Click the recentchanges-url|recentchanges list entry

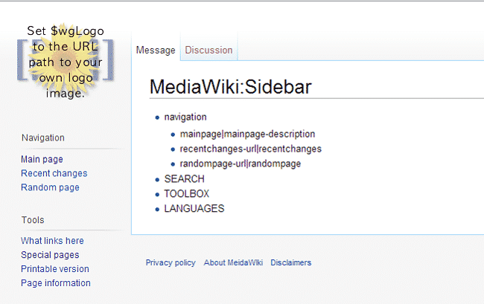pyautogui.click(x=250, y=149)
